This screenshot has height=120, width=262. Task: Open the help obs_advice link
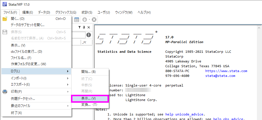(x=228, y=119)
